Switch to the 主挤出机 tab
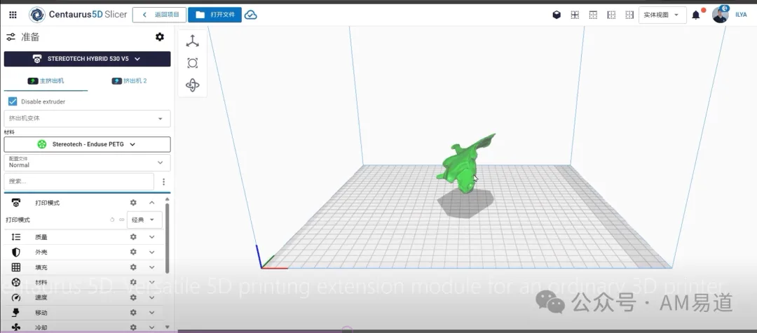The height and width of the screenshot is (333, 757). [46, 81]
